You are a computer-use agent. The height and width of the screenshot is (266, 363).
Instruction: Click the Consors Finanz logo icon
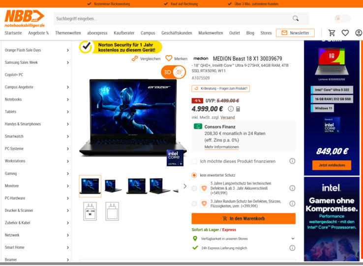198,126
